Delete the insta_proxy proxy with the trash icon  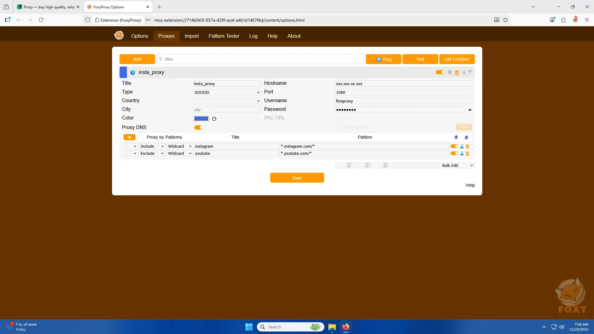point(457,73)
